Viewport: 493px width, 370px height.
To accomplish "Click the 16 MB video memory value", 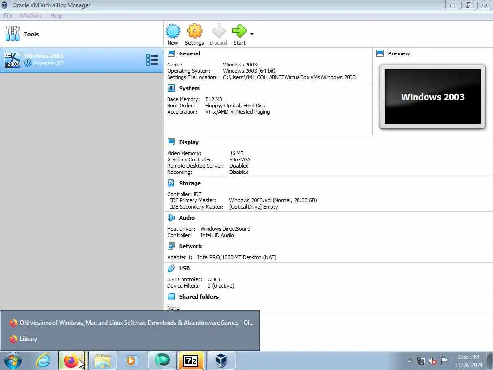I will point(236,153).
